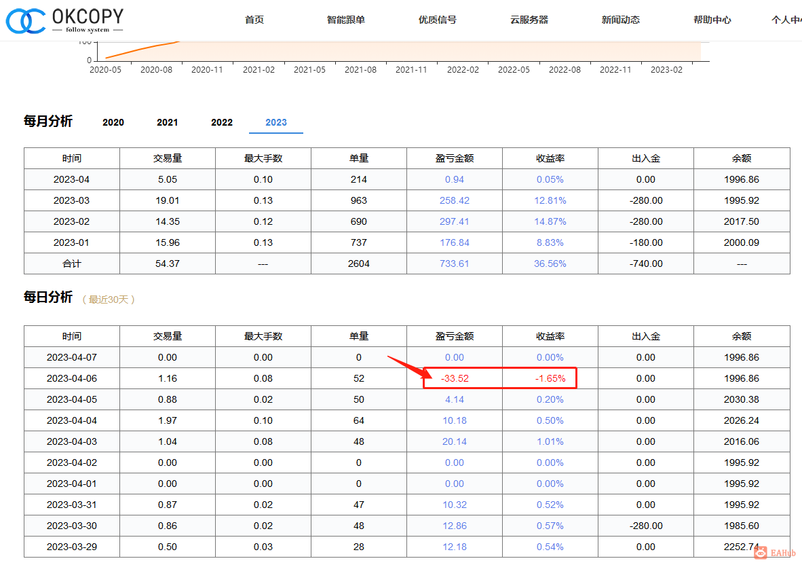Open the 新闻动态 navigation item

(620, 20)
